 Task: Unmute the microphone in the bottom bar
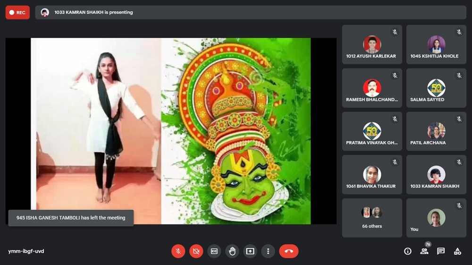click(178, 251)
